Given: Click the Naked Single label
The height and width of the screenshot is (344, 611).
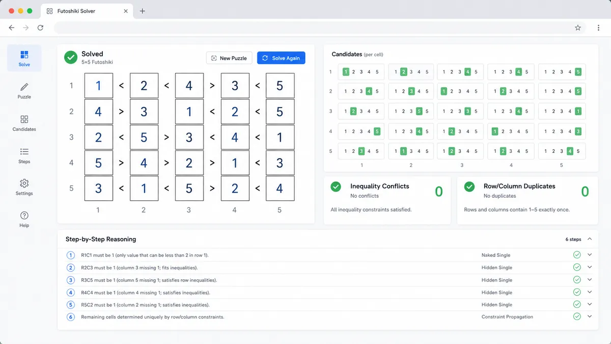Looking at the screenshot, I should tap(496, 255).
